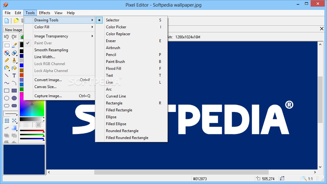This screenshot has width=327, height=184.
Task: Select the dotted-rectangle Selector tool icon
Action: click(7, 45)
